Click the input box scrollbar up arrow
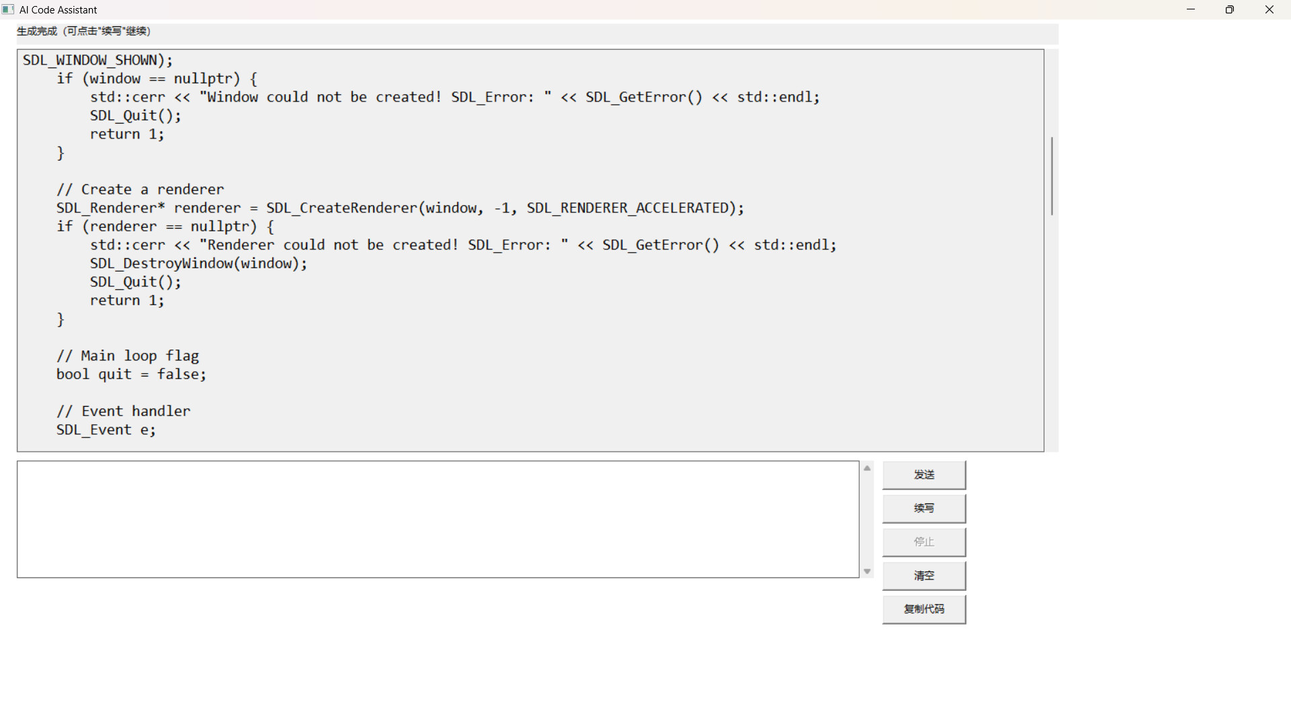This screenshot has width=1291, height=726. (867, 468)
